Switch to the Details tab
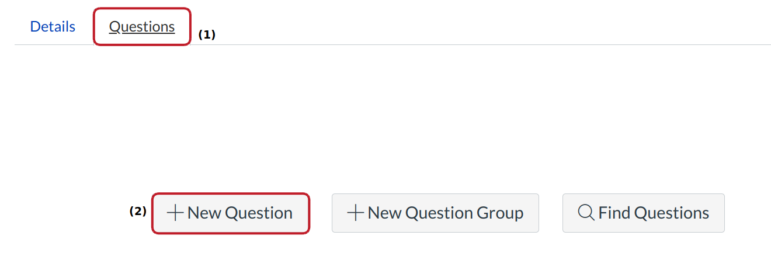771x263 pixels. [x=53, y=27]
